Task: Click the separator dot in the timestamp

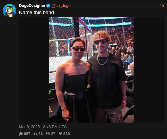Action: point(41,127)
